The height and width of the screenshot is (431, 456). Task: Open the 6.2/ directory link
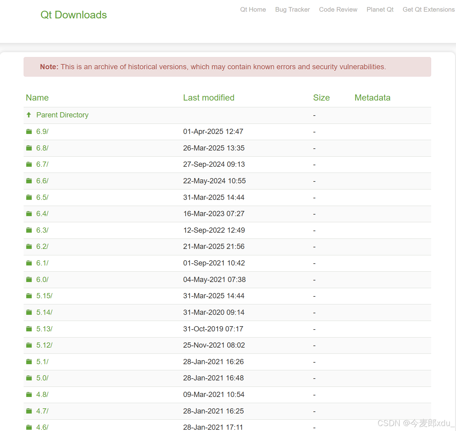pos(42,246)
